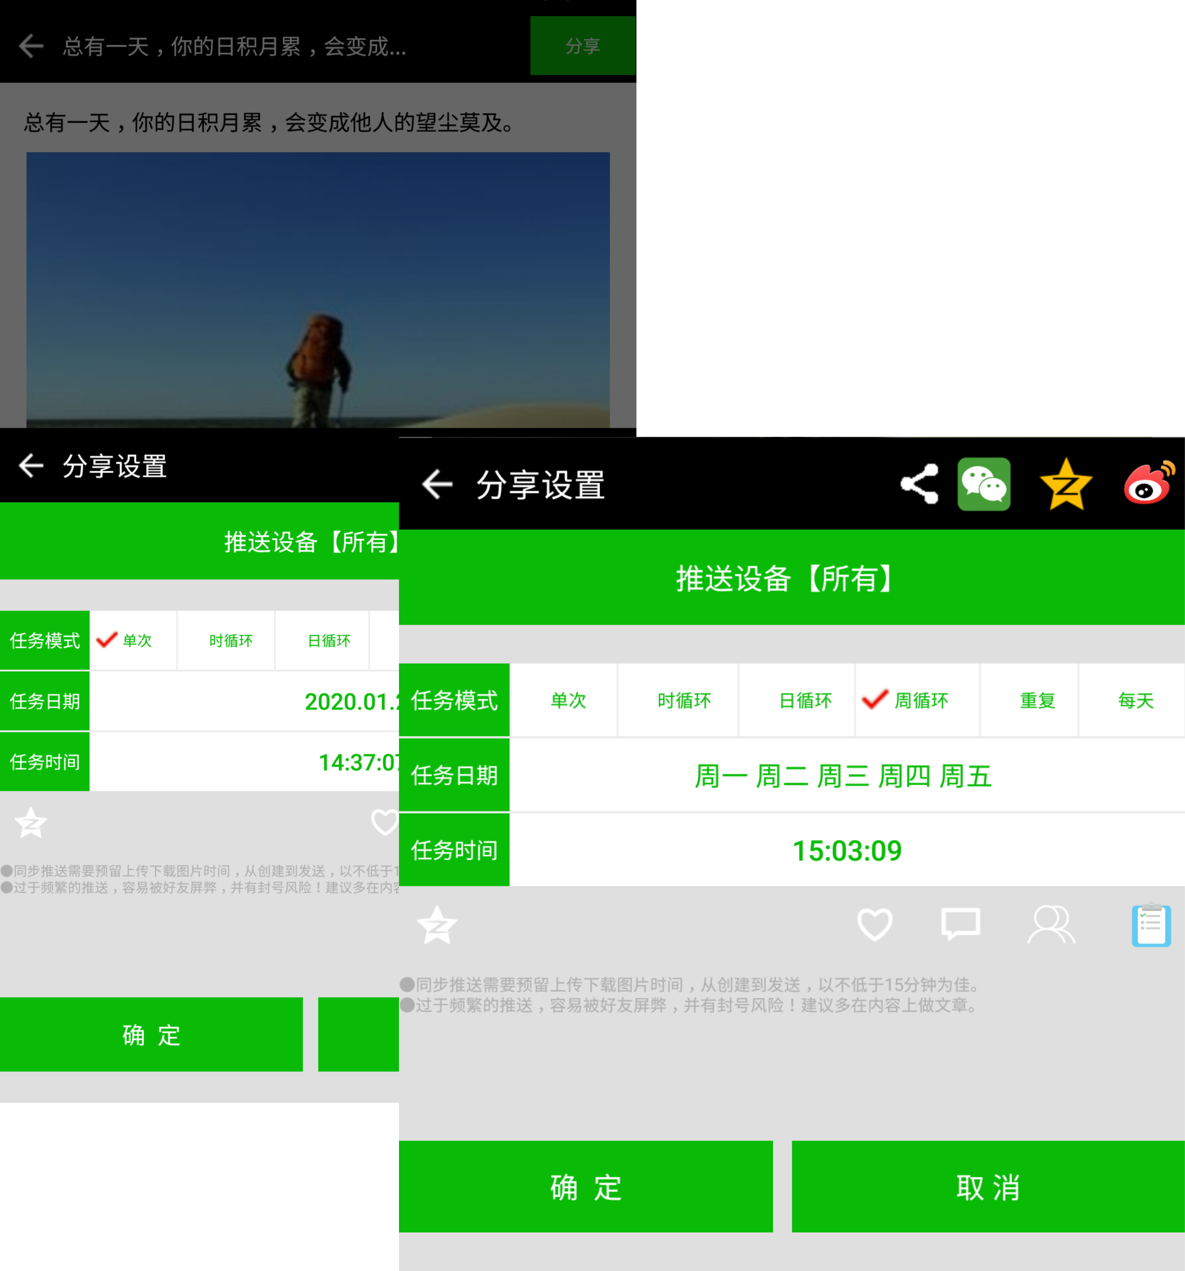The height and width of the screenshot is (1271, 1185).
Task: Open the WeChat share icon
Action: pos(984,485)
